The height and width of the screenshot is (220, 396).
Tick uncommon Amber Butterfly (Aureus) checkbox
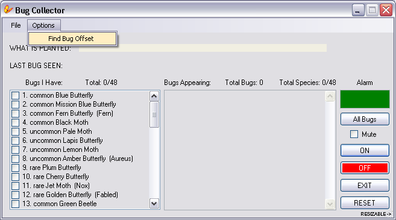[x=16, y=159]
